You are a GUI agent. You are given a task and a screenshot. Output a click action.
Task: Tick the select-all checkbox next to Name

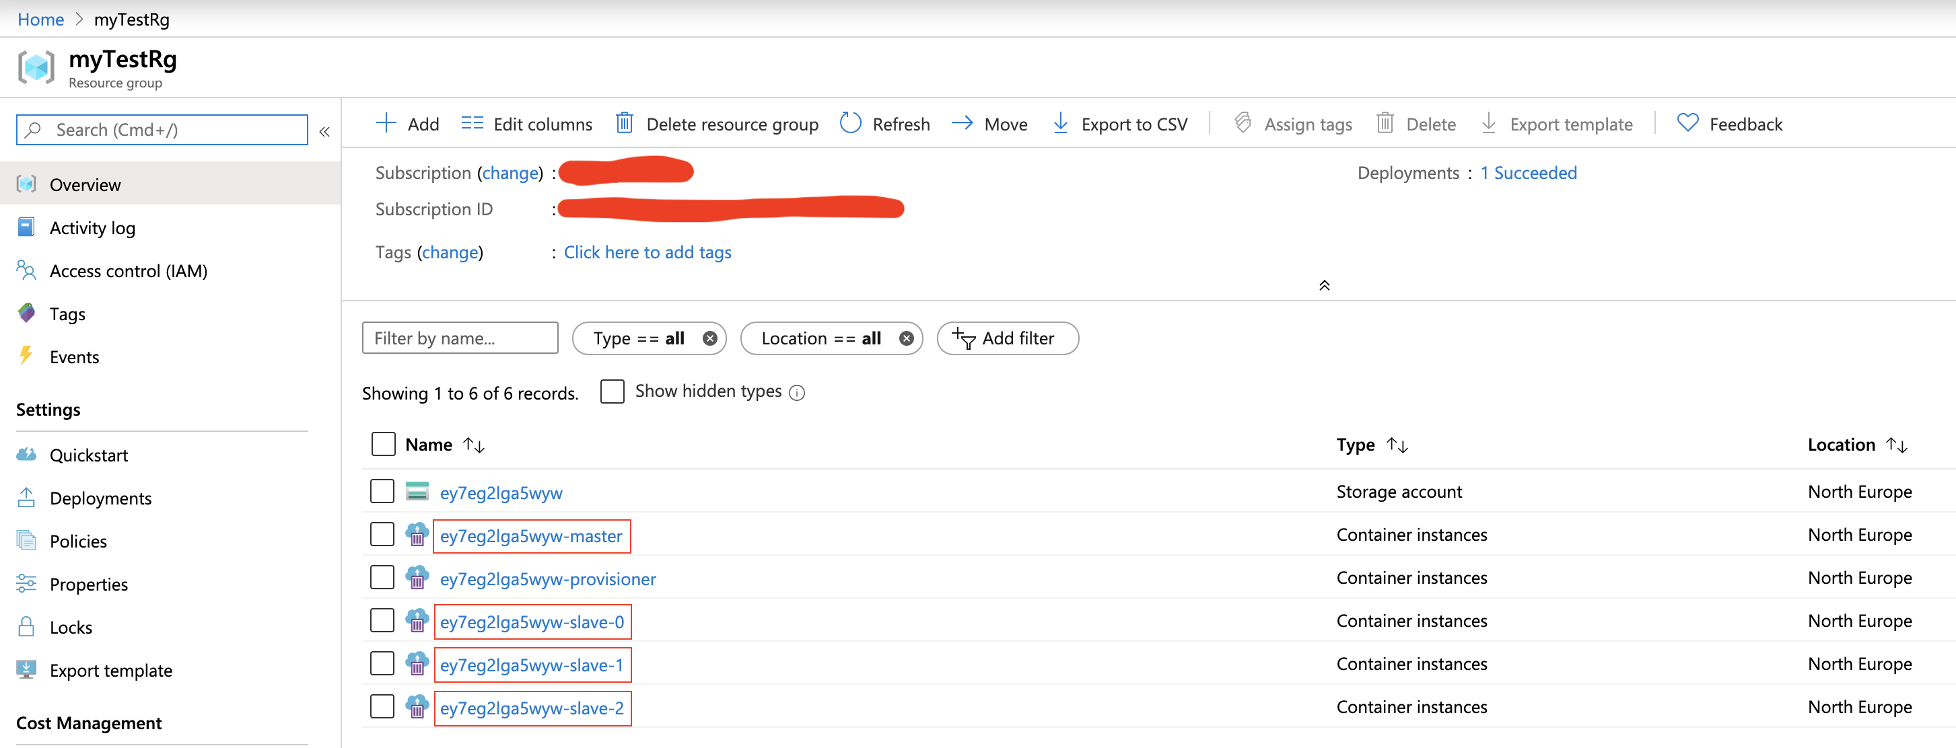pyautogui.click(x=384, y=445)
